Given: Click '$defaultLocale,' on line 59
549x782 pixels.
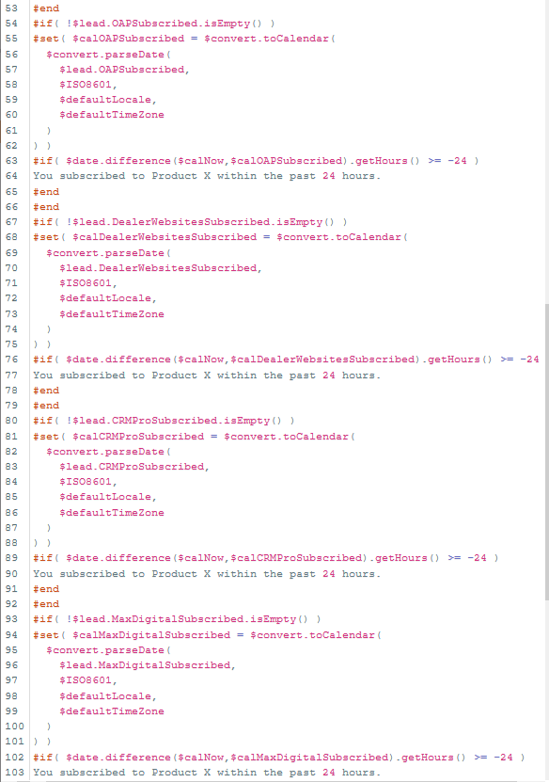Looking at the screenshot, I should click(108, 99).
